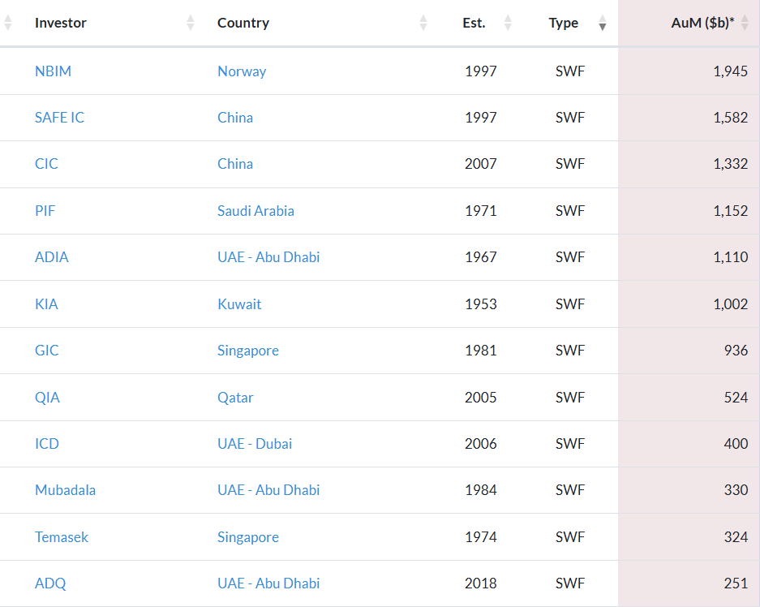Screen dimensions: 760x607
Task: Open the ADIA investor link
Action: pos(52,257)
